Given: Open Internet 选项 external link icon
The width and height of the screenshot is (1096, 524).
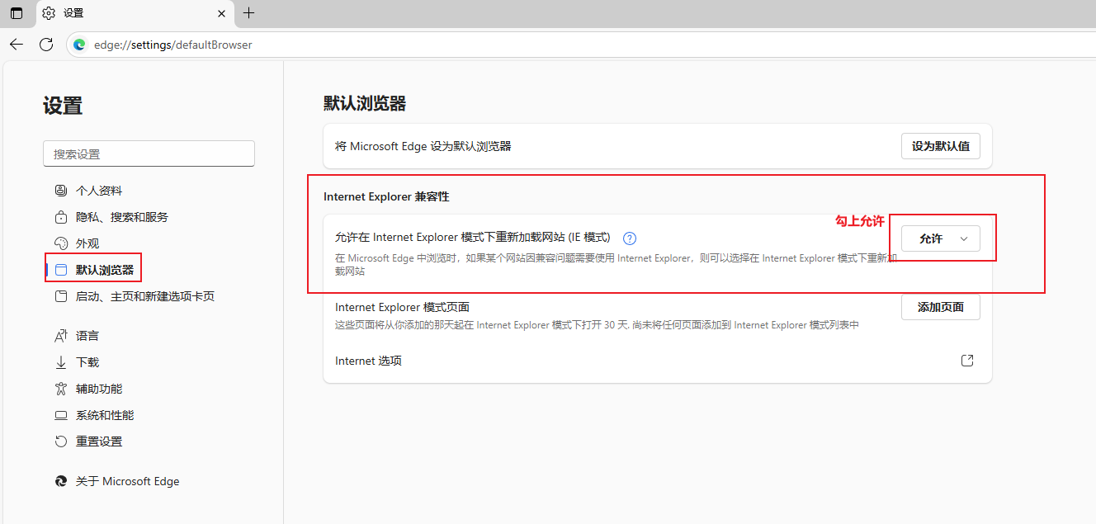Looking at the screenshot, I should click(x=967, y=361).
